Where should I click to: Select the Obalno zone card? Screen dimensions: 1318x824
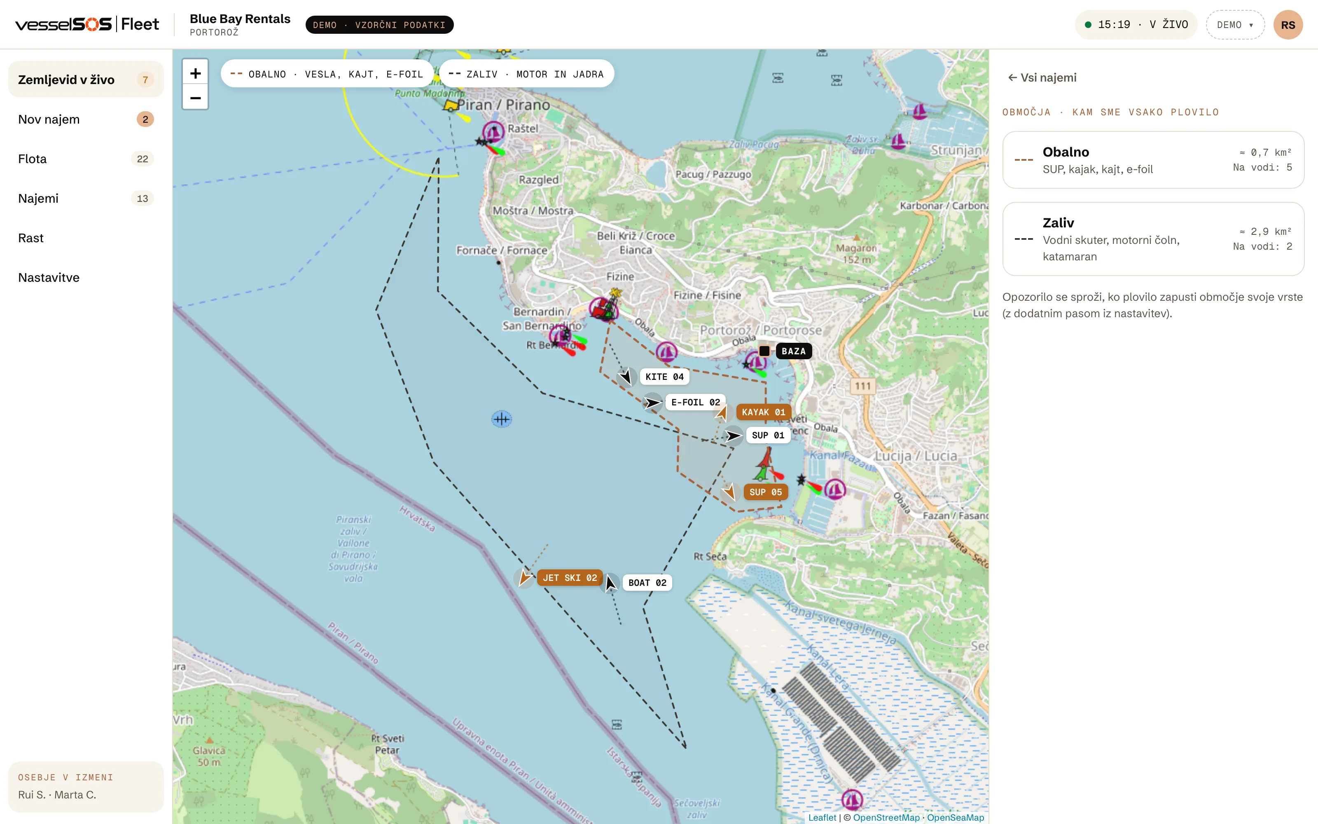1153,160
